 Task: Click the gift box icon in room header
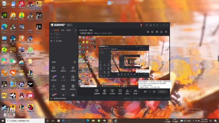148,32
